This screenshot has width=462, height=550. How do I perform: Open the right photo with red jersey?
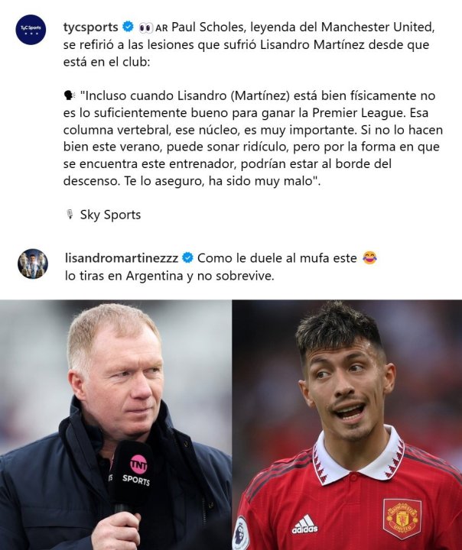[347, 425]
